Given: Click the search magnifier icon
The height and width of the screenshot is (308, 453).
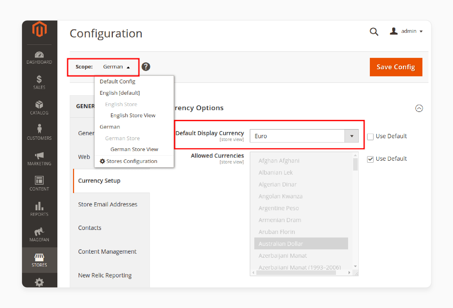Looking at the screenshot, I should tap(374, 32).
